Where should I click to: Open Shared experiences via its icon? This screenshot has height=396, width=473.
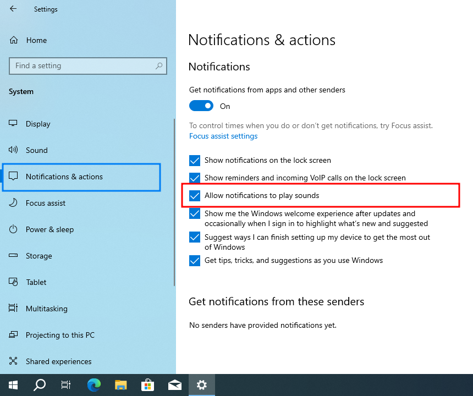[13, 361]
